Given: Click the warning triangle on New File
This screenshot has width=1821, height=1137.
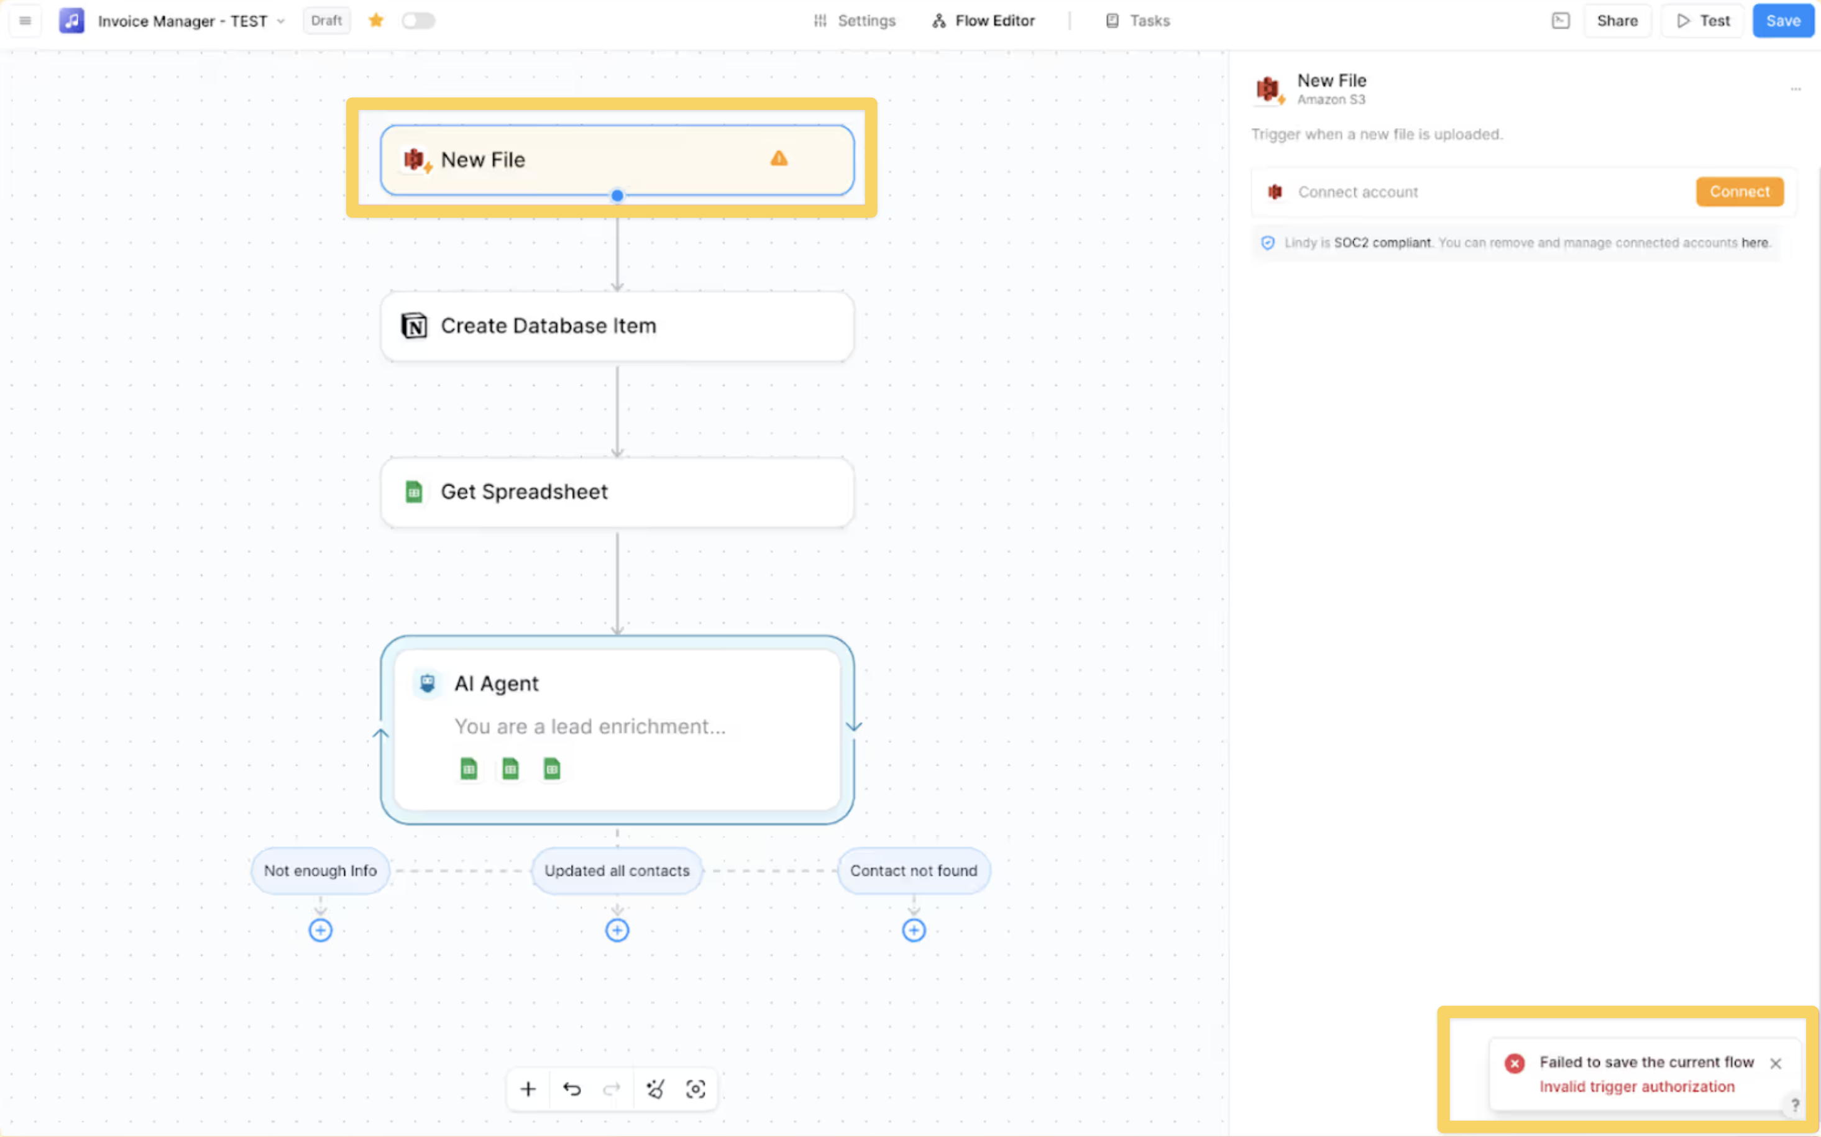Looking at the screenshot, I should tap(779, 158).
